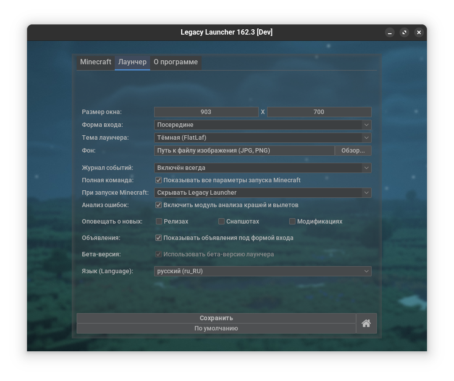Close the Legacy Launcher window
Image resolution: width=454 pixels, height=381 pixels.
pyautogui.click(x=419, y=32)
